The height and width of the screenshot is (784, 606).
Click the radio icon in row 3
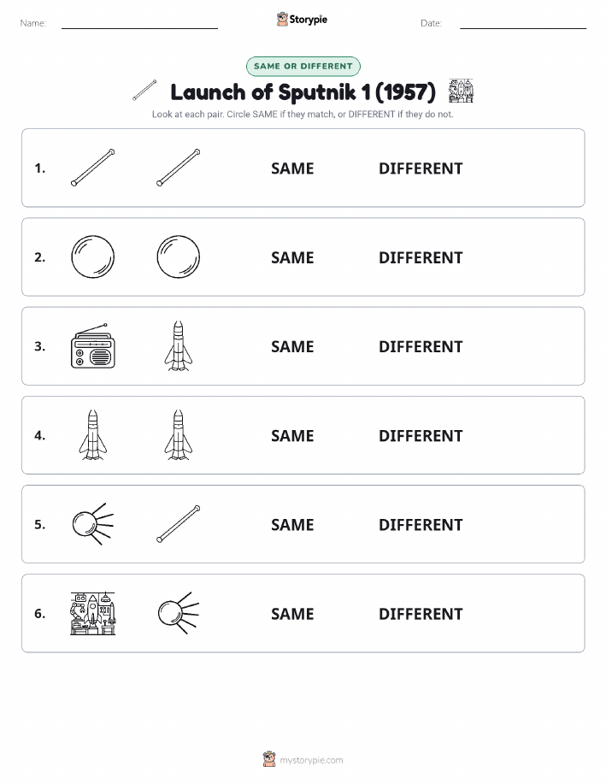click(x=93, y=346)
